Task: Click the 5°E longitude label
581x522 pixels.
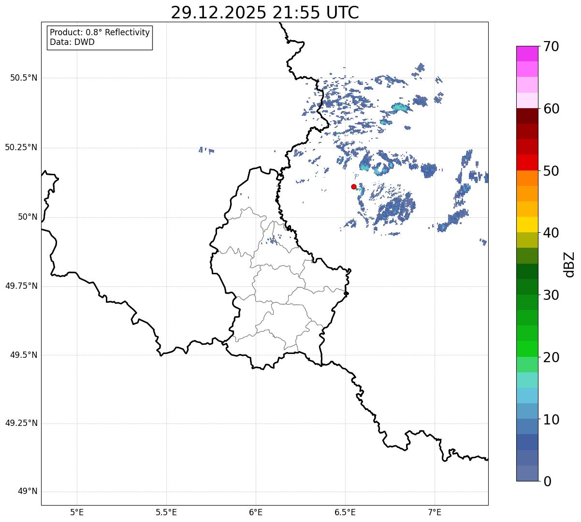Action: pyautogui.click(x=77, y=512)
